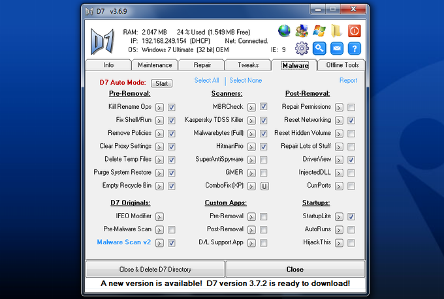Uncheck Reset Networking checkbox
This screenshot has width=444, height=299.
tap(351, 121)
